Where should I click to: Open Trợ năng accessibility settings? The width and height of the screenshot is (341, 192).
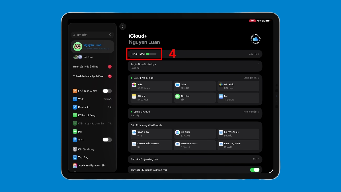pos(92,157)
